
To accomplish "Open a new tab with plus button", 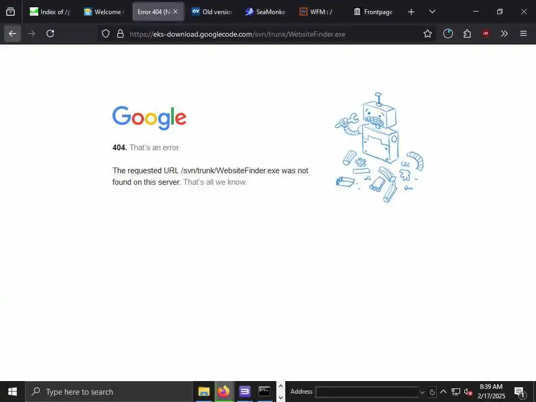I will pyautogui.click(x=411, y=12).
